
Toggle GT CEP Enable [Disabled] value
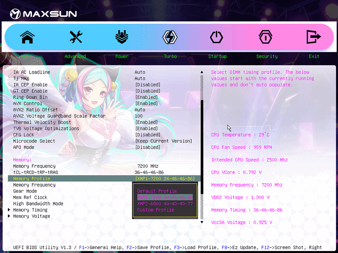148,91
